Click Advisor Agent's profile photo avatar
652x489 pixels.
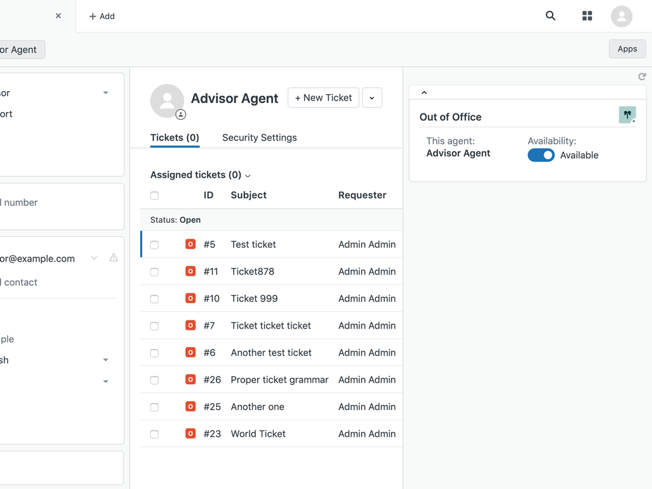pyautogui.click(x=167, y=101)
